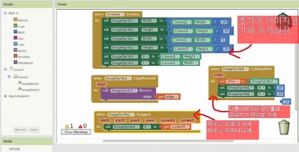Click the Media panel header
This screenshot has height=152, width=299.
pos(27,141)
